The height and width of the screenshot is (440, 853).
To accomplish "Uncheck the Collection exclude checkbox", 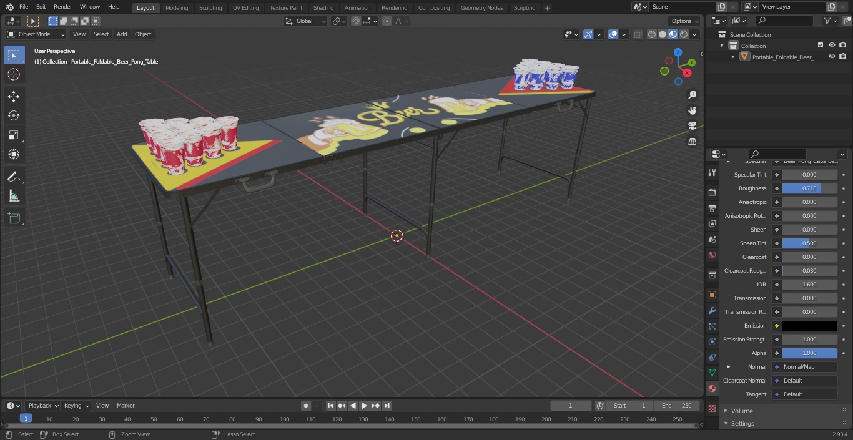I will (821, 46).
